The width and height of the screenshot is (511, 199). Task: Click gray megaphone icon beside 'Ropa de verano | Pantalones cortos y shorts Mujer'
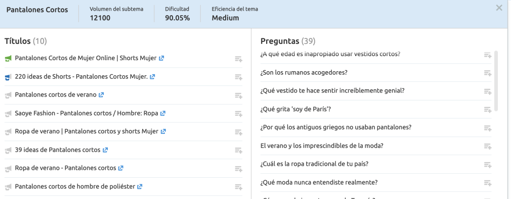tap(9, 132)
